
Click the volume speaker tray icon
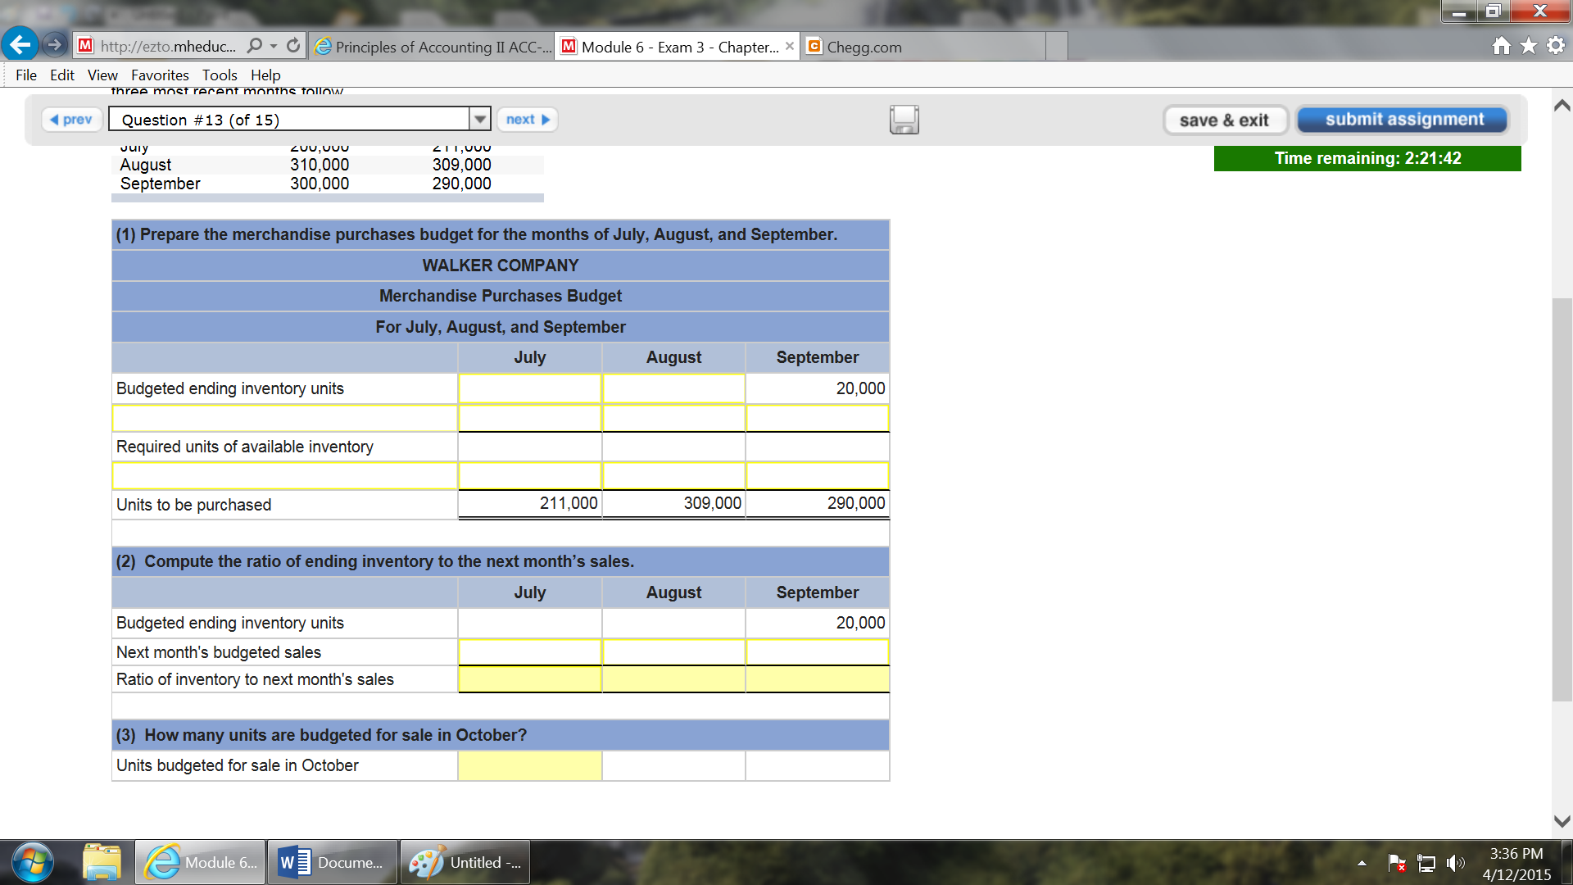tap(1455, 863)
